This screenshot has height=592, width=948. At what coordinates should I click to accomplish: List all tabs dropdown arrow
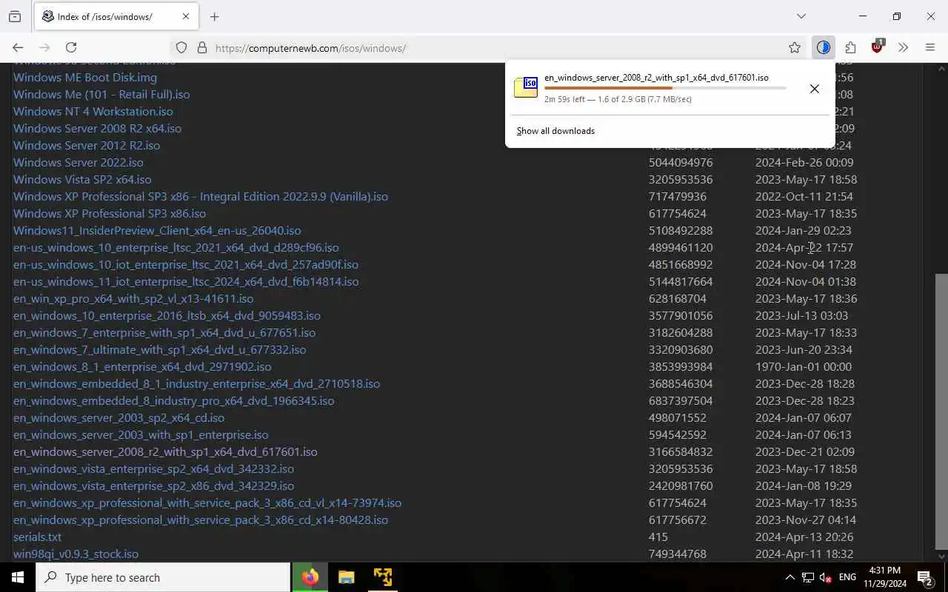click(x=801, y=16)
